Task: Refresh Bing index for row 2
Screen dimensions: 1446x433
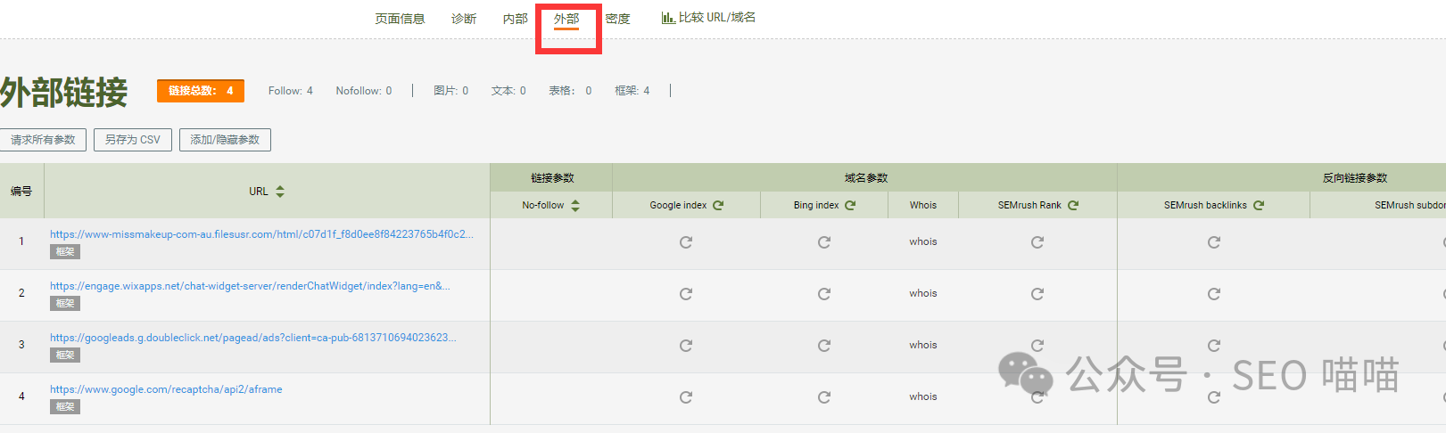Action: pyautogui.click(x=824, y=294)
